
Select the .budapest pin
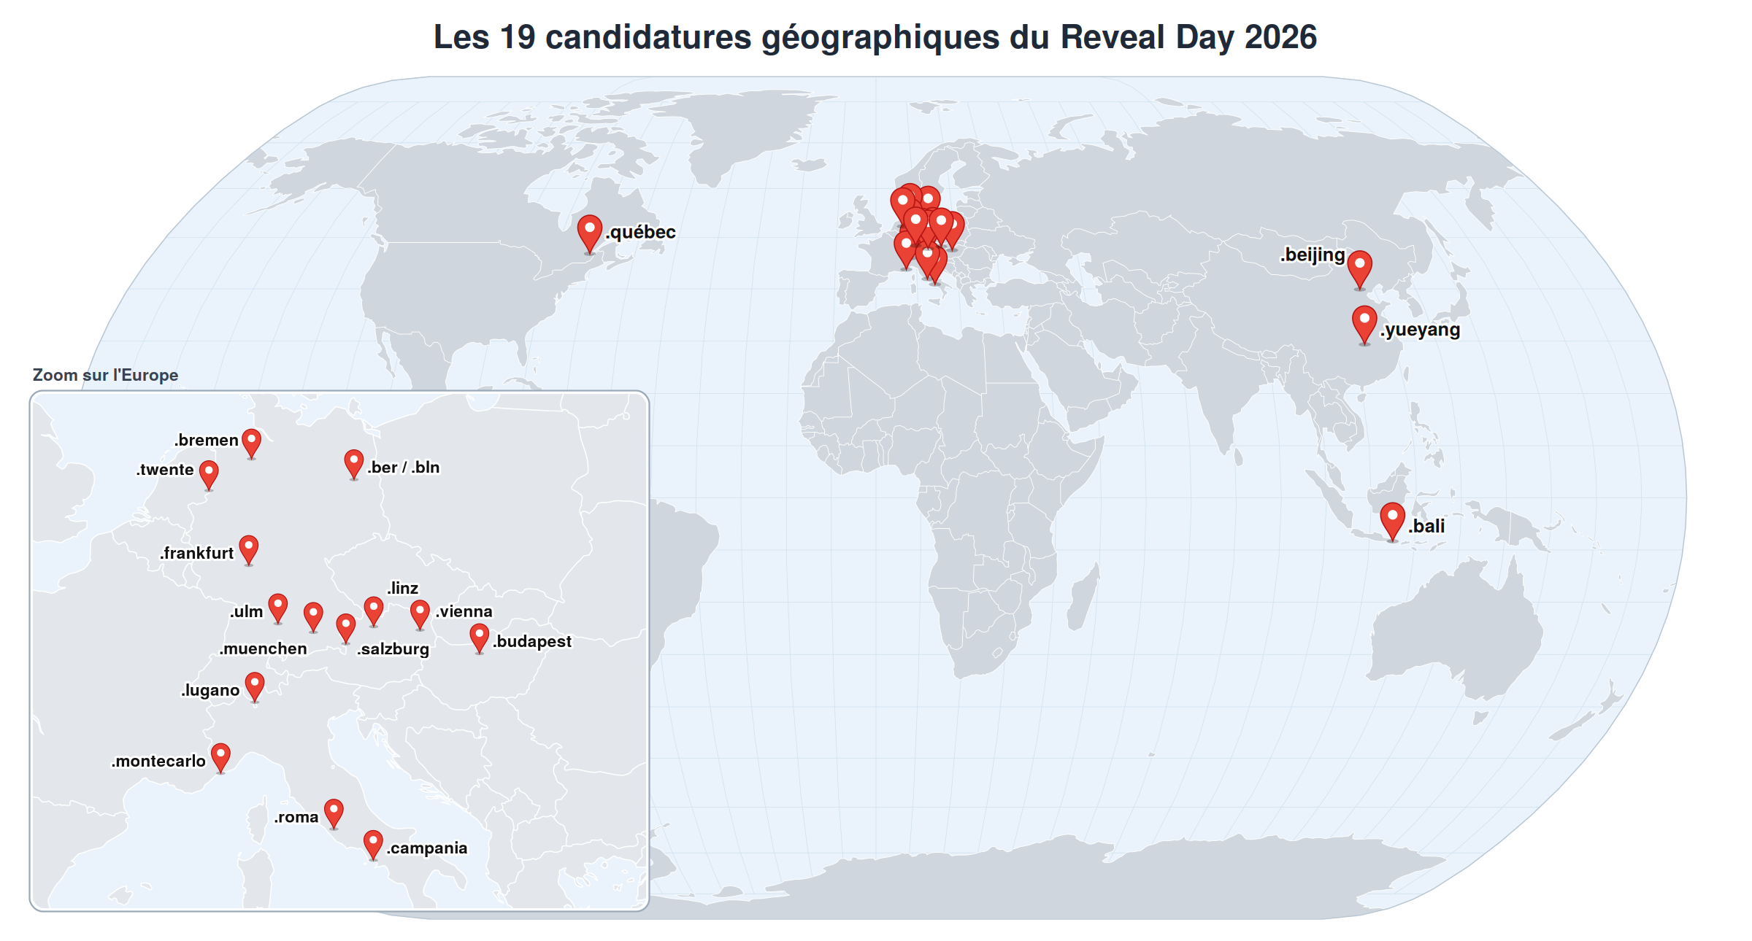(x=479, y=638)
